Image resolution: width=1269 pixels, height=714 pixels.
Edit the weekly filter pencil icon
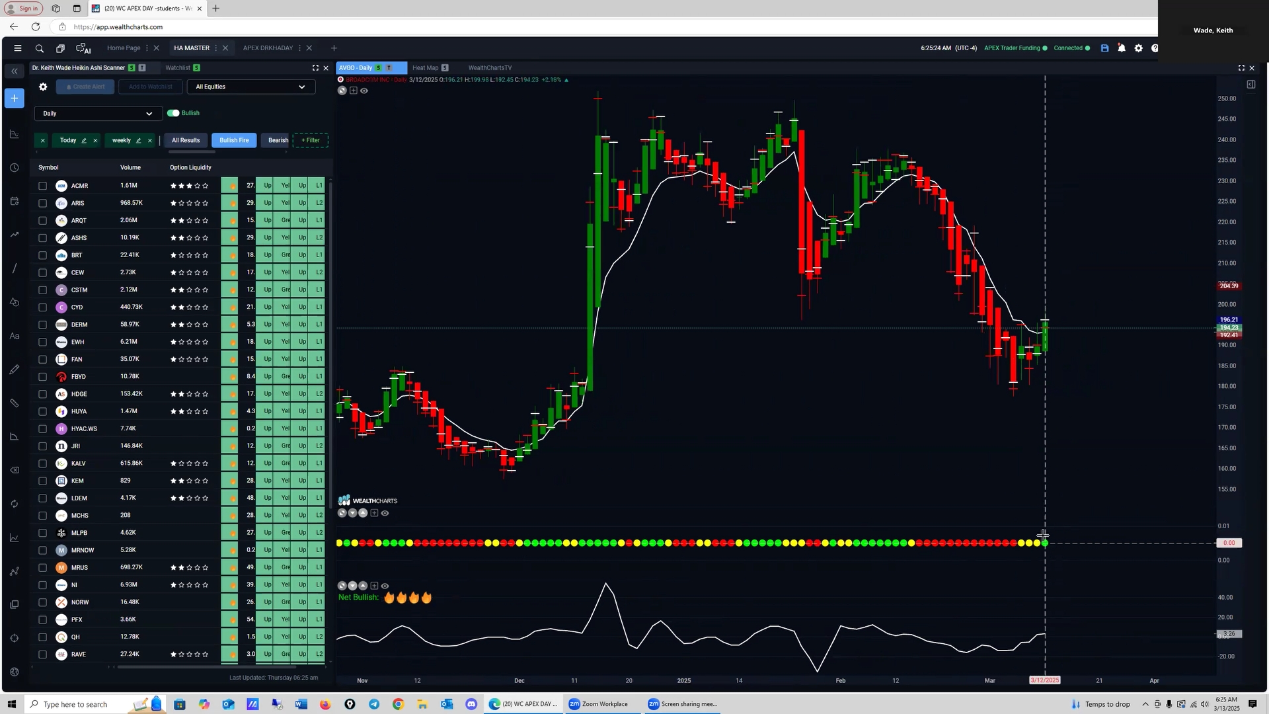138,140
